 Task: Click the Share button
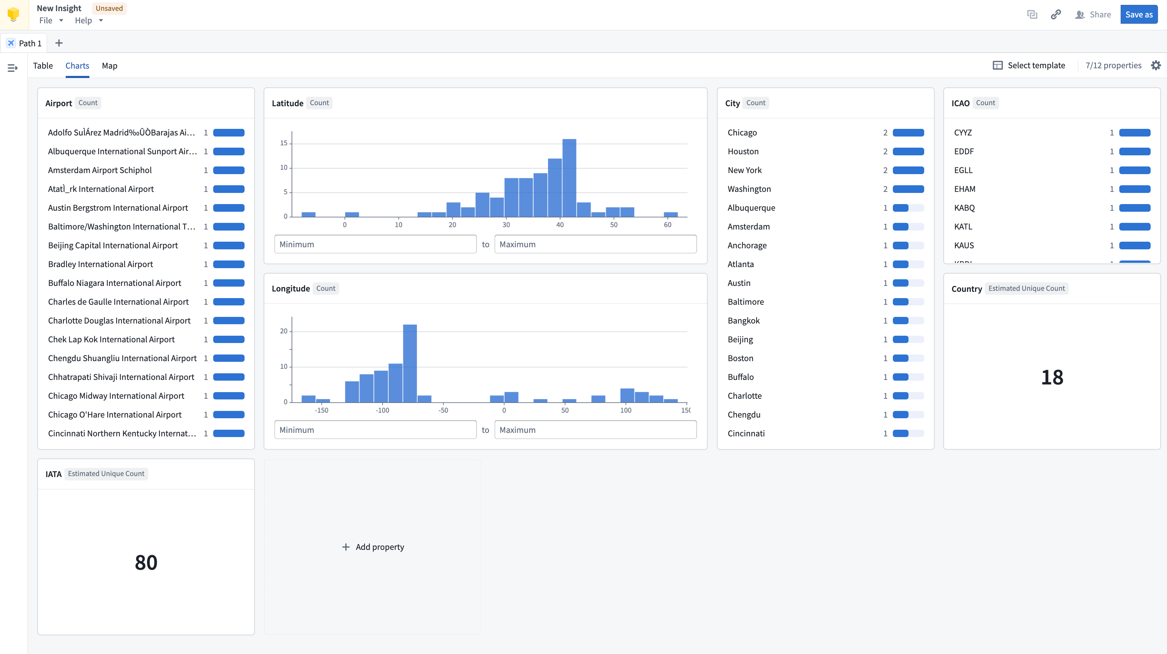1093,15
